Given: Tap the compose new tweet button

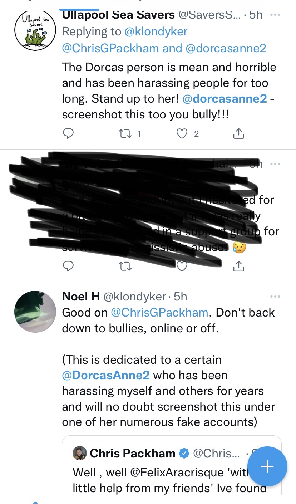Looking at the screenshot, I should (x=267, y=467).
